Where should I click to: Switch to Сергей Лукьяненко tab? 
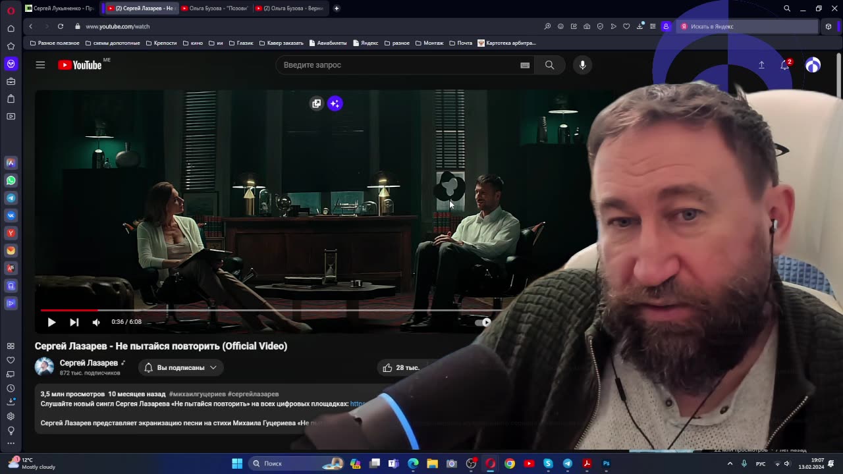pyautogui.click(x=60, y=9)
